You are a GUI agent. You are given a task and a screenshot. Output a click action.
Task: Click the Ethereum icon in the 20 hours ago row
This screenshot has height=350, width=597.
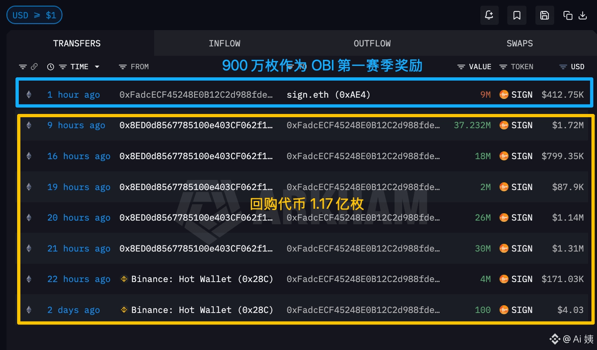pos(29,217)
